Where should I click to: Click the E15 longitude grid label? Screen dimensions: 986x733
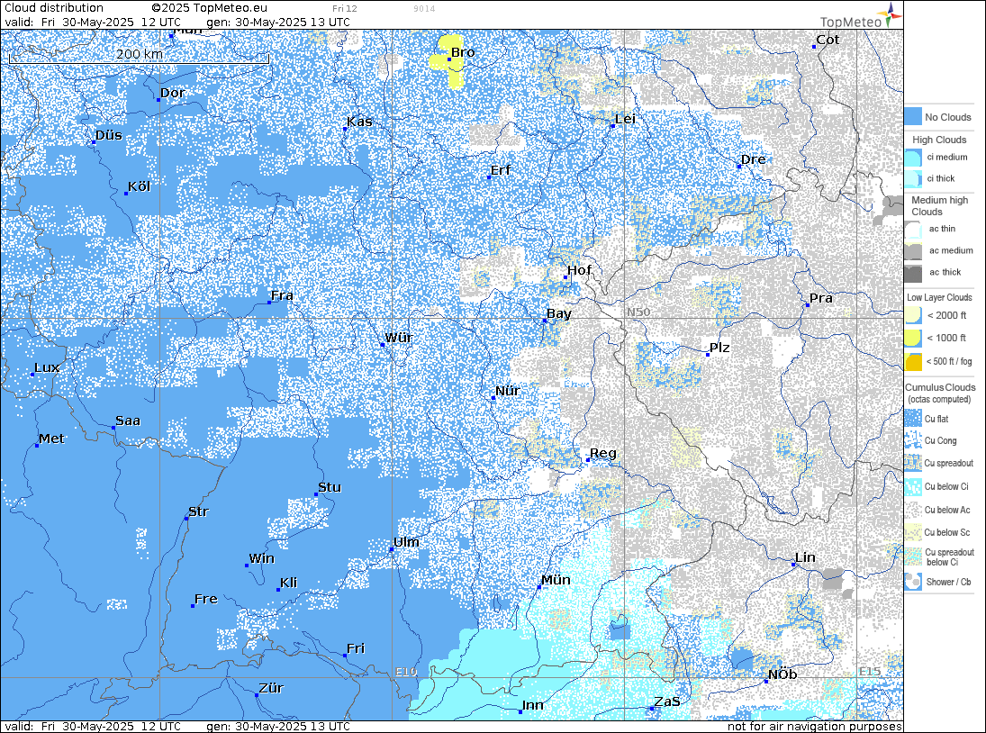pyautogui.click(x=870, y=672)
